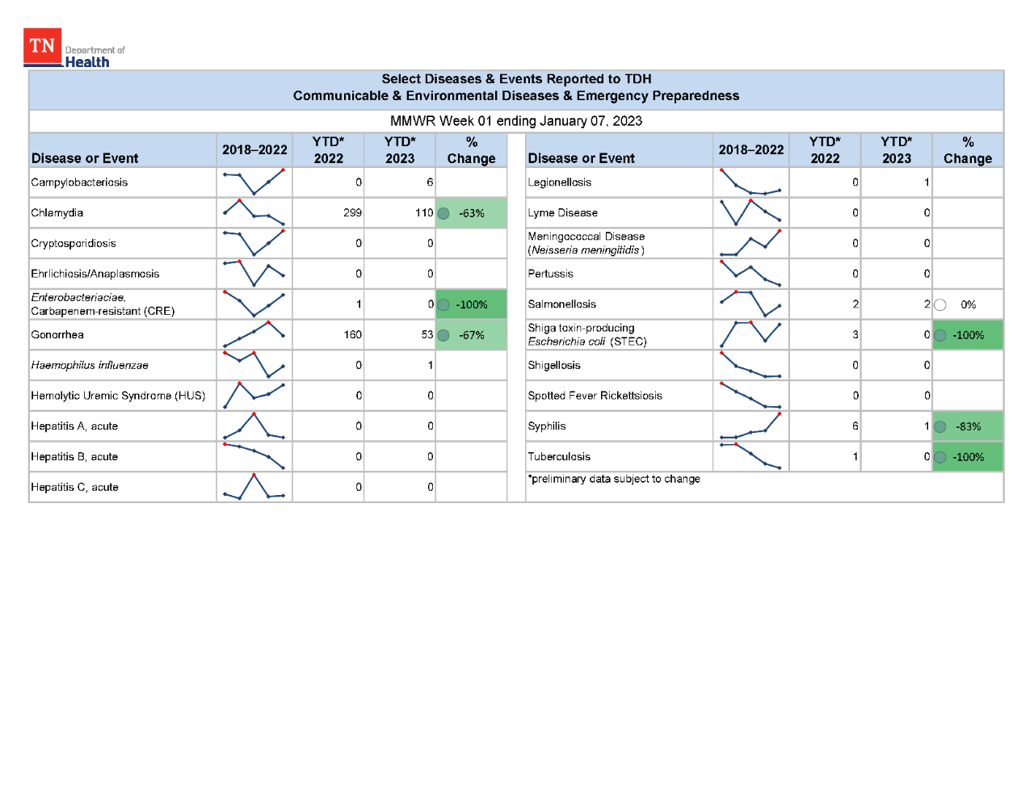Screen dimensions: 1034x793
Task: Click the Pertussis trend sparkline
Action: (x=750, y=274)
